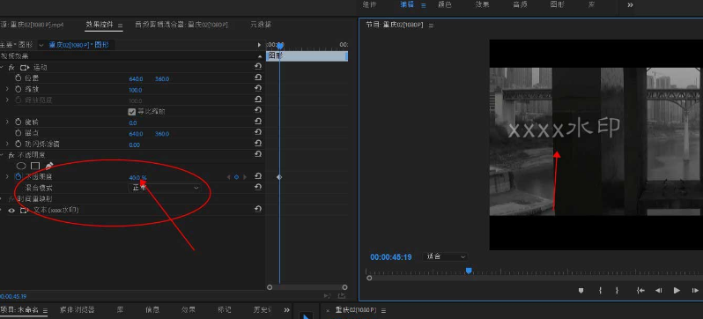This screenshot has width=703, height=319.
Task: Reset the Position parameter
Action: pyautogui.click(x=258, y=78)
